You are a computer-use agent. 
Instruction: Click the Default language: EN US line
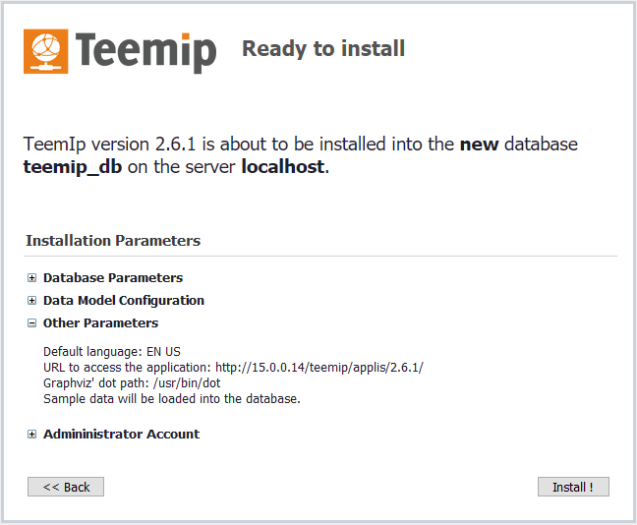tap(112, 351)
